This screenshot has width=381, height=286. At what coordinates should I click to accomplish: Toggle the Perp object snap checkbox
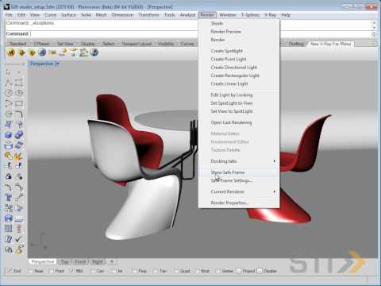point(134,271)
